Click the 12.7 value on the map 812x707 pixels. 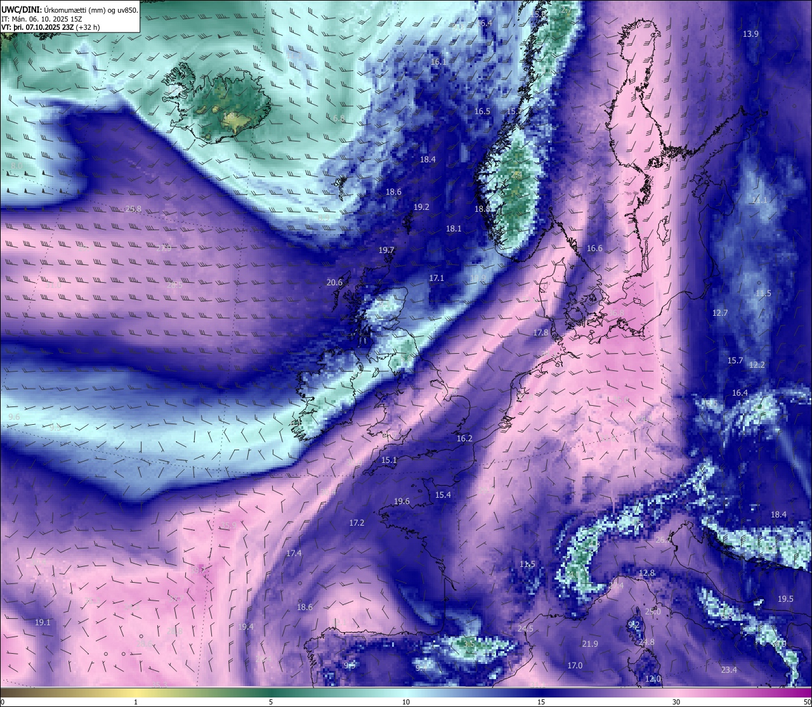pyautogui.click(x=720, y=313)
